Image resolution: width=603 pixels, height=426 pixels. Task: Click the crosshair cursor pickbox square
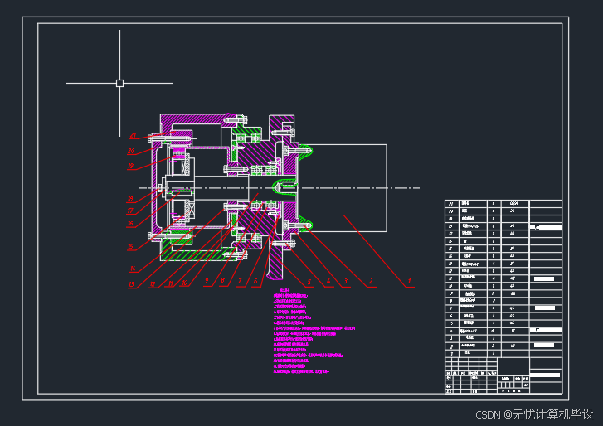[119, 83]
